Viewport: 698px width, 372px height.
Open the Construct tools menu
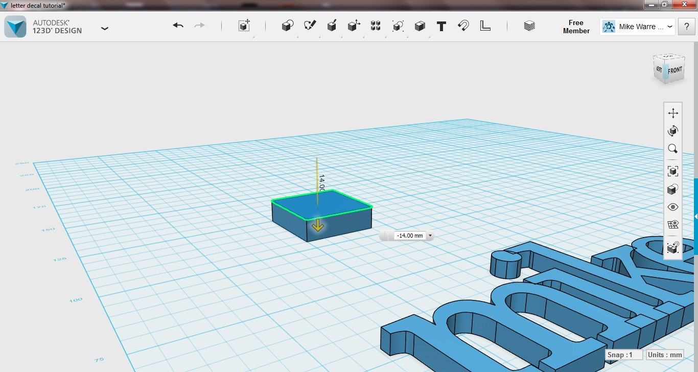pos(332,26)
